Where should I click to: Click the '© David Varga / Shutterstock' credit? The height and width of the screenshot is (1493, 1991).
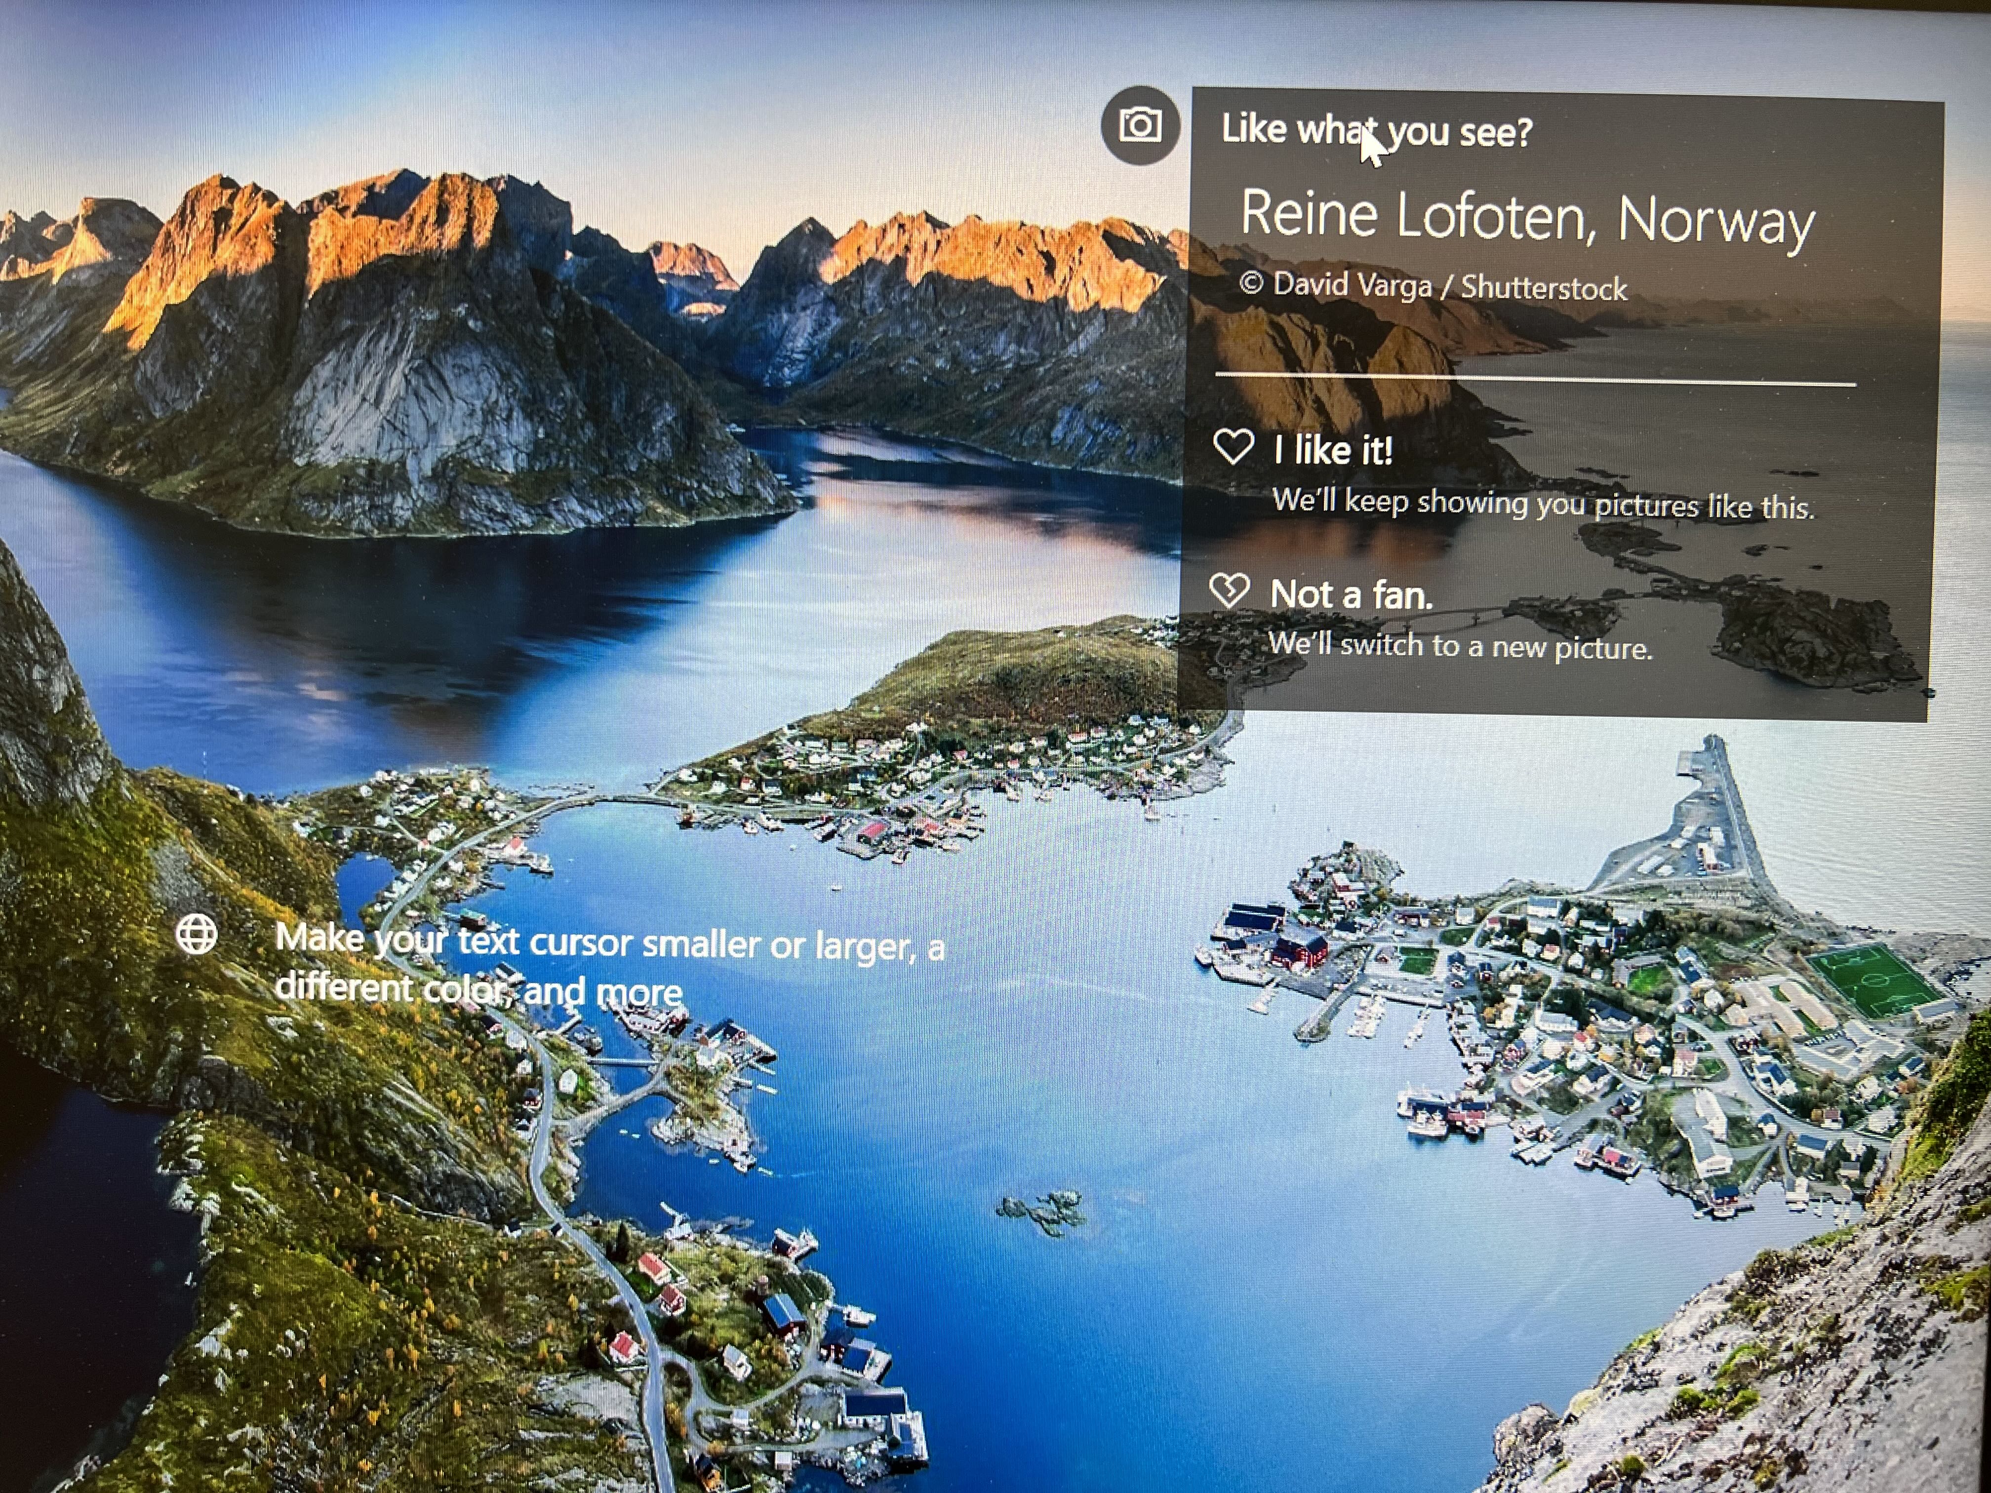(1433, 286)
